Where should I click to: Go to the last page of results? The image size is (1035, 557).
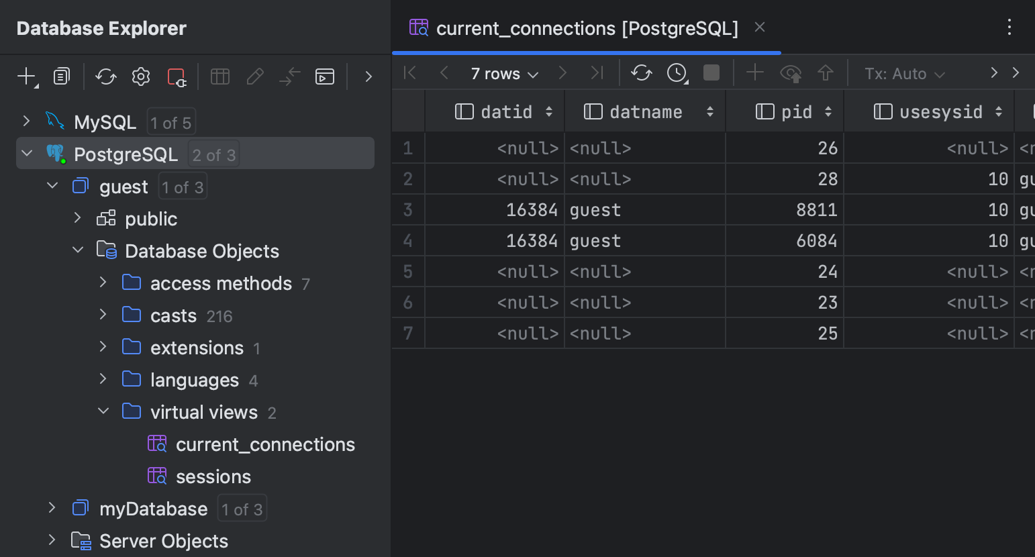click(596, 73)
